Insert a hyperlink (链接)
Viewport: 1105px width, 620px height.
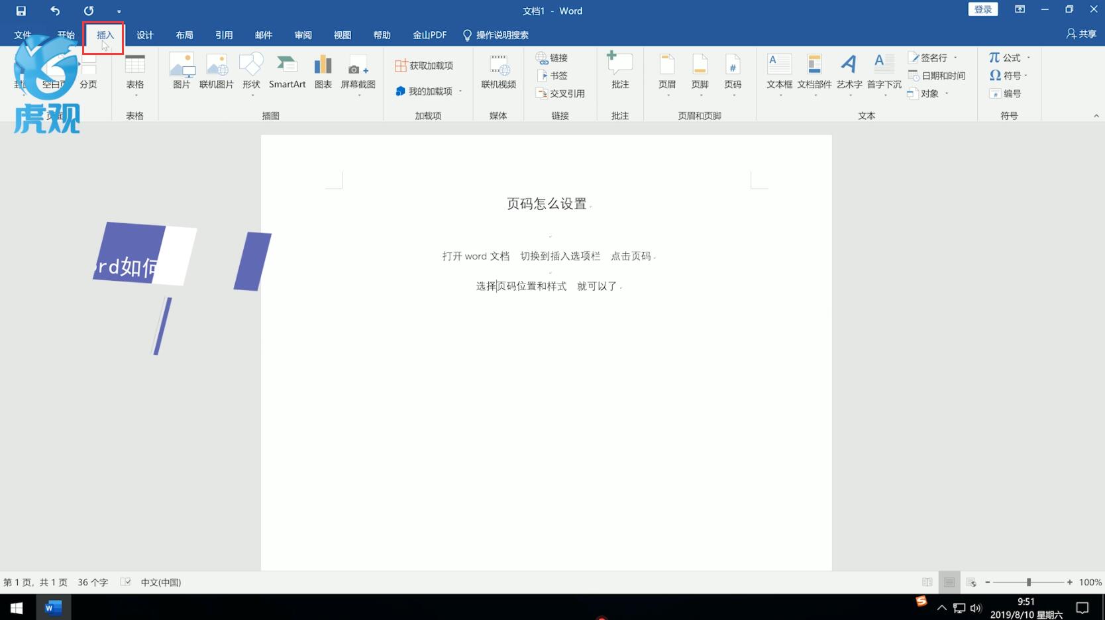pyautogui.click(x=552, y=58)
